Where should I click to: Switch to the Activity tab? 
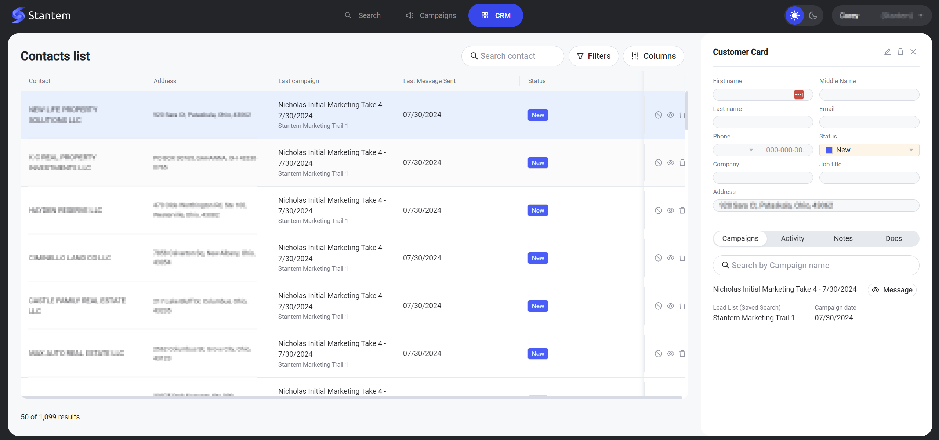[x=793, y=239]
